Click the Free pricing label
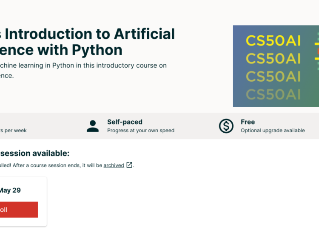 248,122
